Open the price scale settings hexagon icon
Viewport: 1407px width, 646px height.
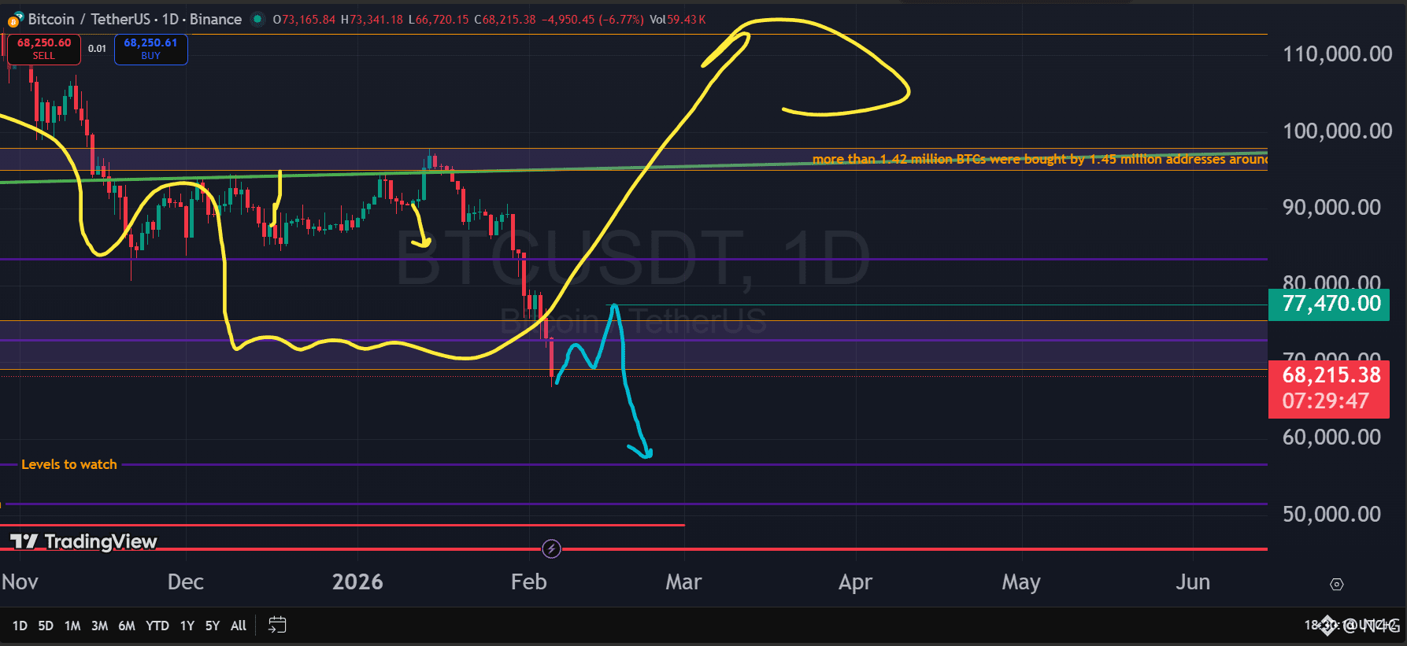point(1336,584)
